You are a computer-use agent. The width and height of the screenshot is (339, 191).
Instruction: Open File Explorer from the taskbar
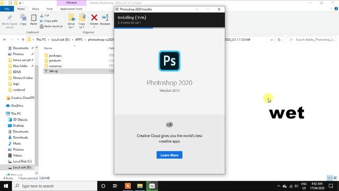click(140, 186)
